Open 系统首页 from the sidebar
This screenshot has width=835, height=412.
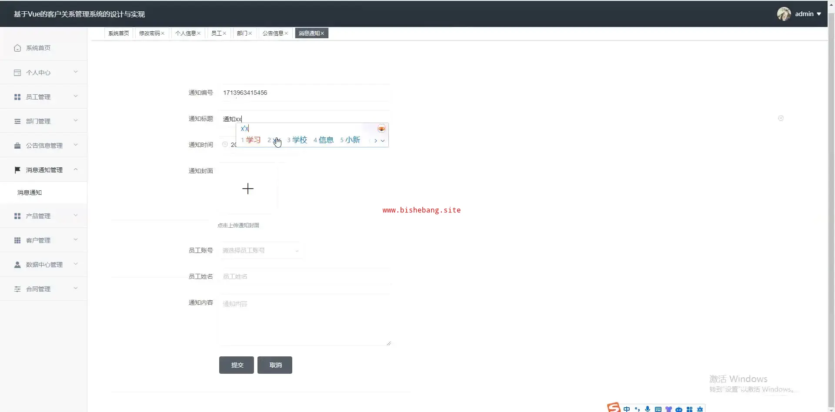(43, 48)
